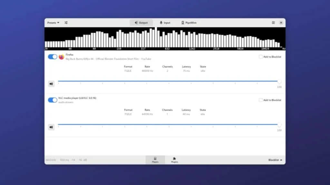Open the hamburger main menu
Viewport: 330px width, 185px height.
[x=273, y=23]
